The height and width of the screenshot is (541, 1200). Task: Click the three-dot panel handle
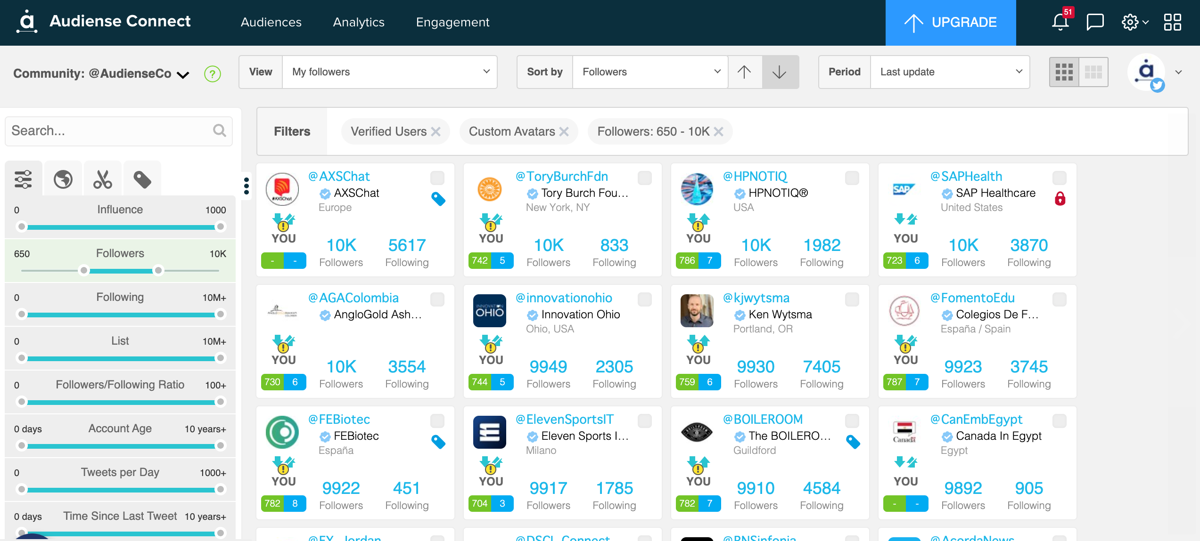246,186
